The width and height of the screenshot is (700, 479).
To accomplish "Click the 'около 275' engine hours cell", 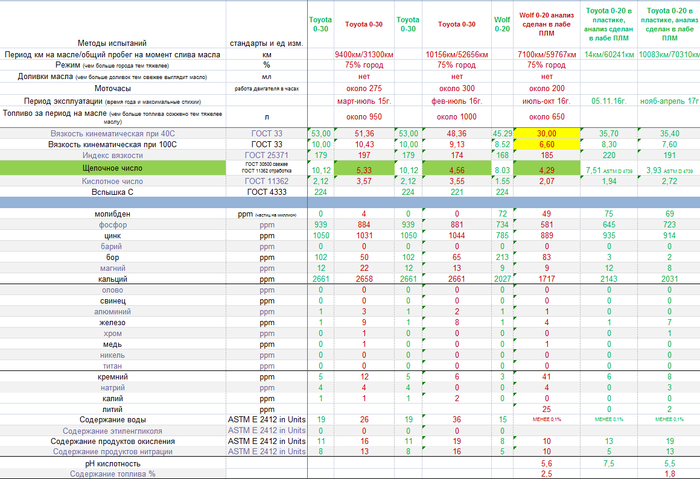I will (364, 89).
